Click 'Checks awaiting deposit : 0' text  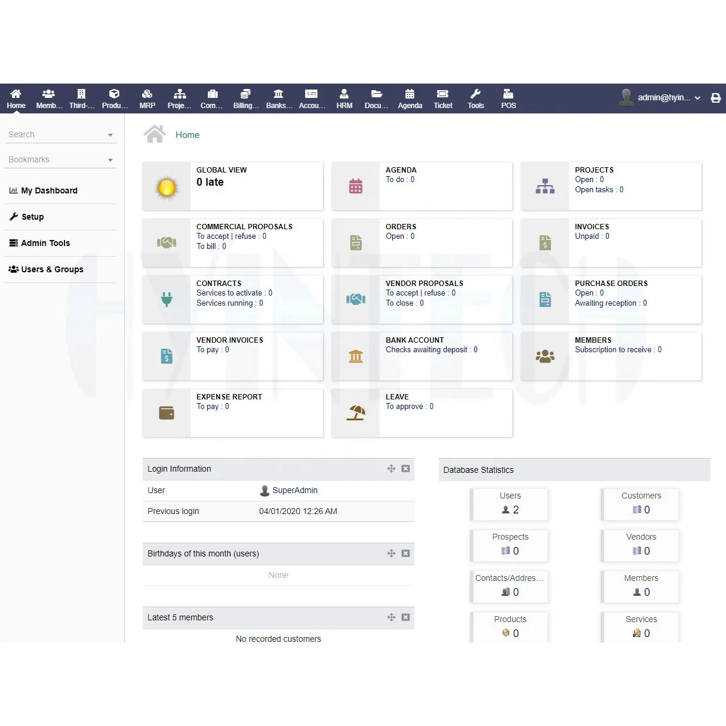point(432,350)
